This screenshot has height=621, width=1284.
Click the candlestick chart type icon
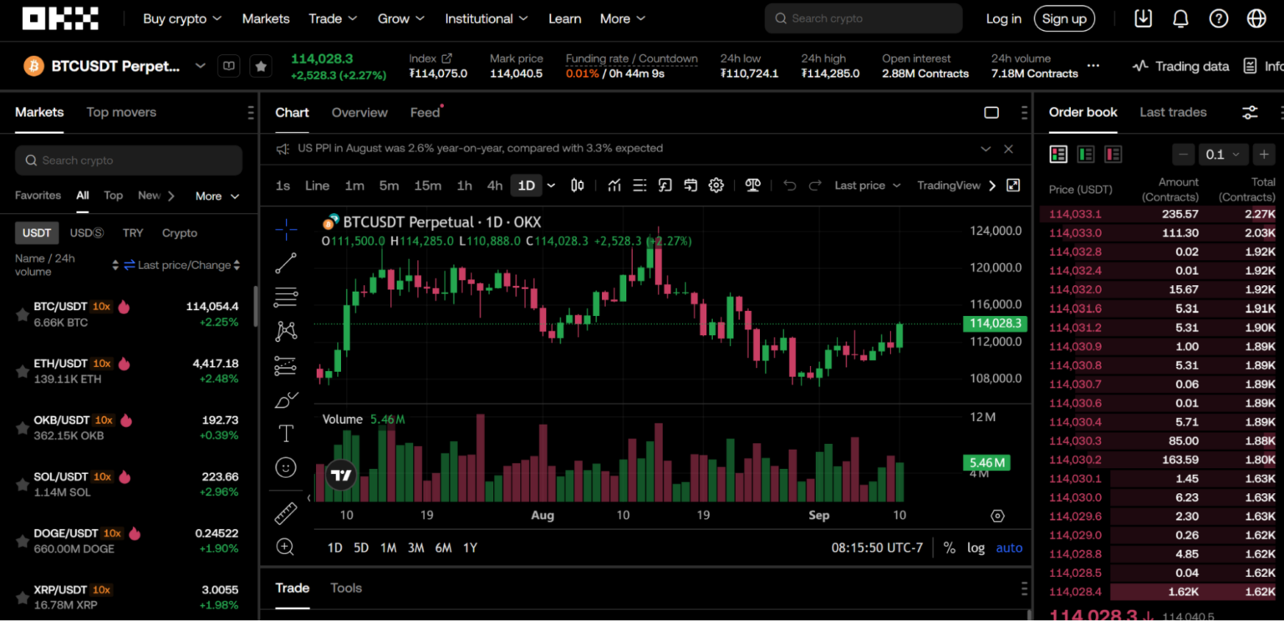click(x=577, y=186)
